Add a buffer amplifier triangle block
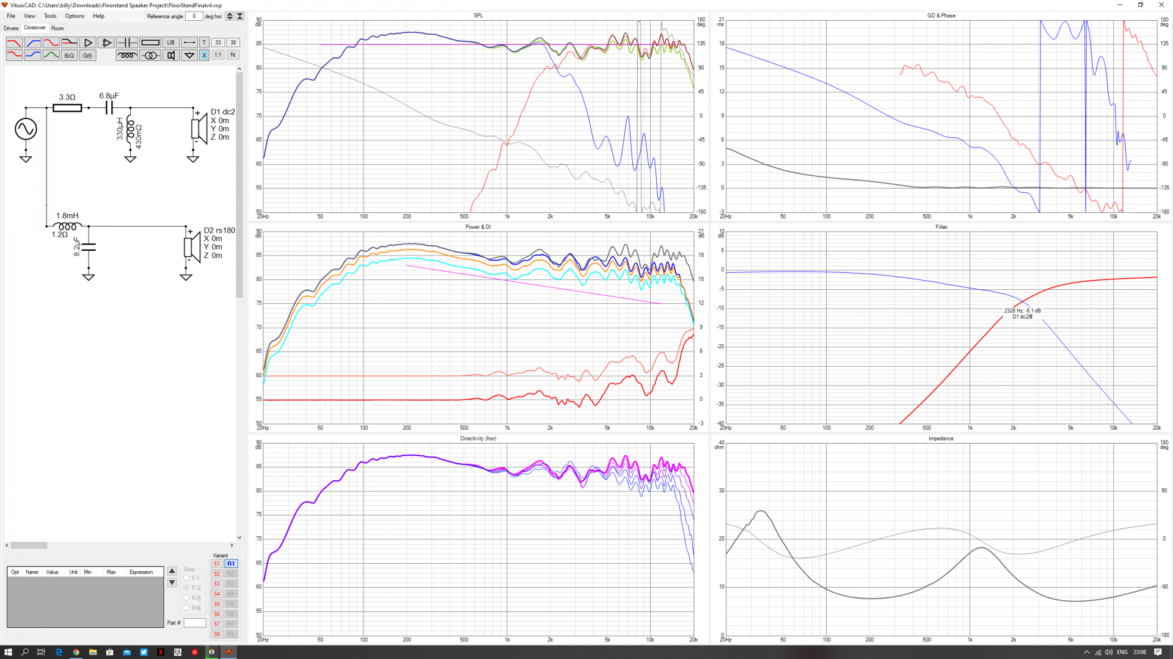1173x659 pixels. (88, 43)
